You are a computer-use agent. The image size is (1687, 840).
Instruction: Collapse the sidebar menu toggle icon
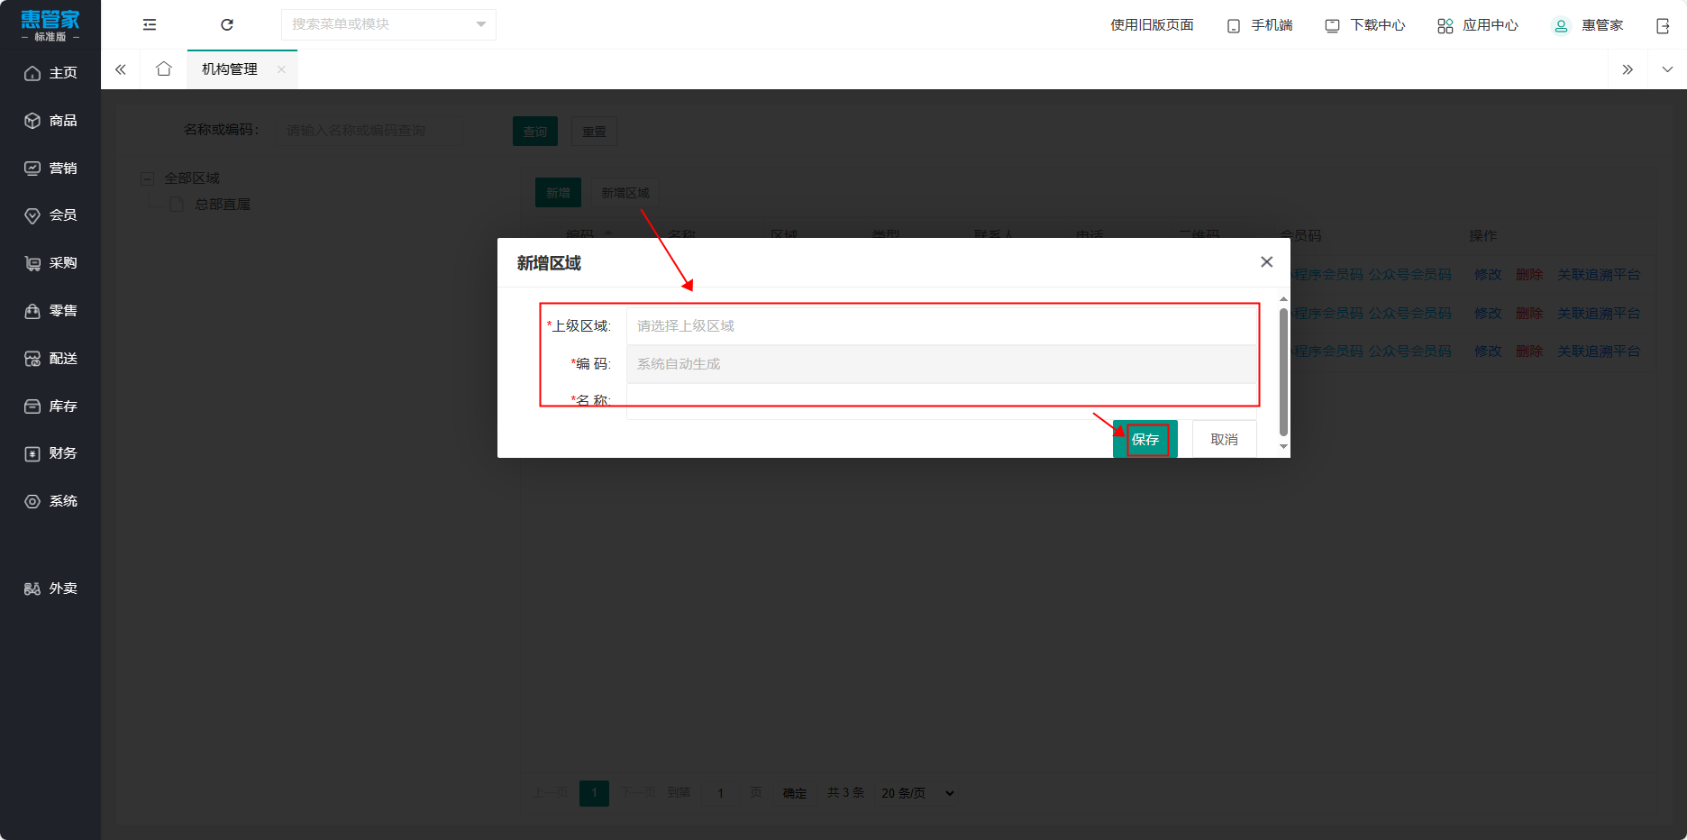click(x=150, y=25)
